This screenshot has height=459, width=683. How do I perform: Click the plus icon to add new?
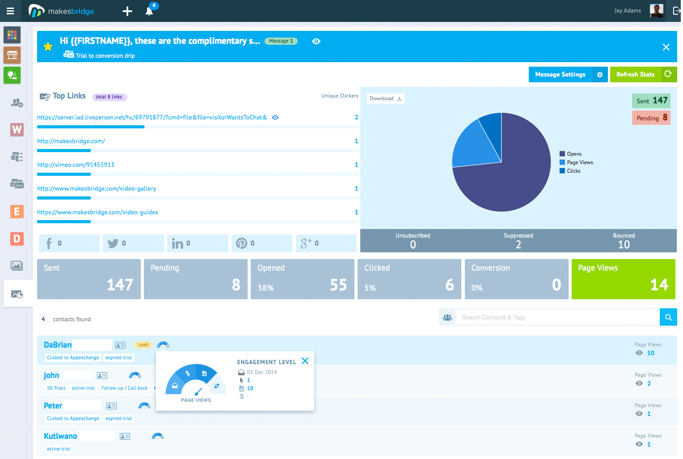[x=127, y=11]
